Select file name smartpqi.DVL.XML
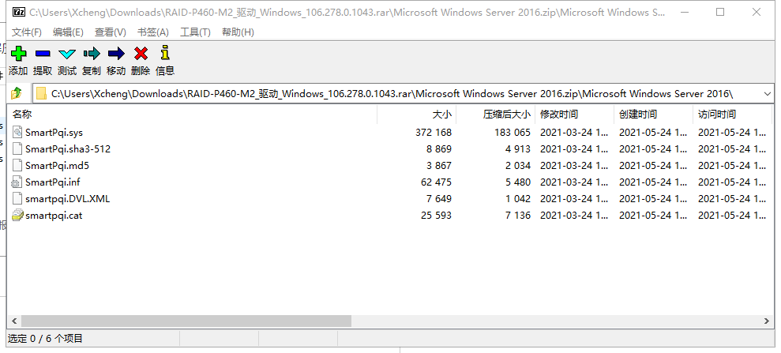 tap(68, 199)
